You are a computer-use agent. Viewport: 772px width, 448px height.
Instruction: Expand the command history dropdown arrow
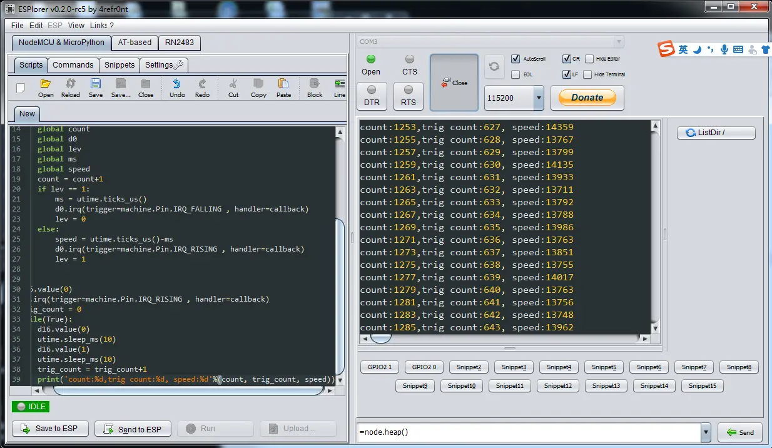coord(706,432)
